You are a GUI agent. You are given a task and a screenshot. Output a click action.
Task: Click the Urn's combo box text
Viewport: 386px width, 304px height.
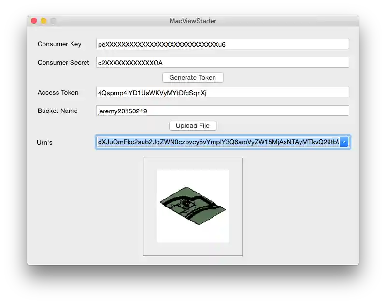(x=217, y=142)
